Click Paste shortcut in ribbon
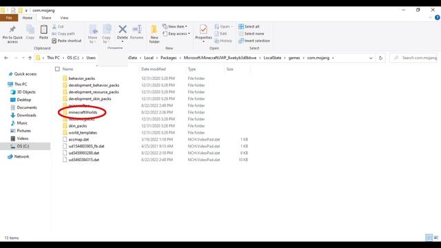Viewport: 441px width, 248px height. point(67,41)
